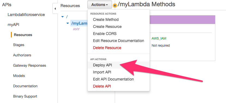Click the purple method card header
The width and height of the screenshot is (226, 103).
[182, 20]
